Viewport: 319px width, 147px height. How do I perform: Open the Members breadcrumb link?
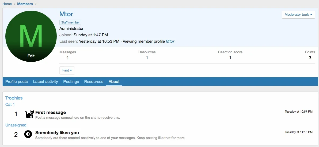25,4
